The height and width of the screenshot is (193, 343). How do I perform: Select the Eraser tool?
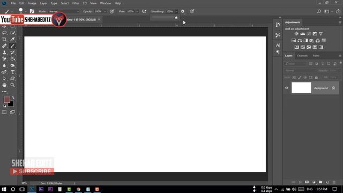coord(4,59)
